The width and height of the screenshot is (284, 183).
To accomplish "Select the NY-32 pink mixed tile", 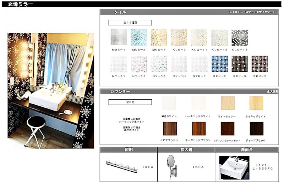I will tap(138, 64).
